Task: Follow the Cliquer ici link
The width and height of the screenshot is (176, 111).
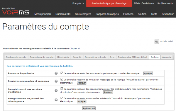Action: point(75,48)
